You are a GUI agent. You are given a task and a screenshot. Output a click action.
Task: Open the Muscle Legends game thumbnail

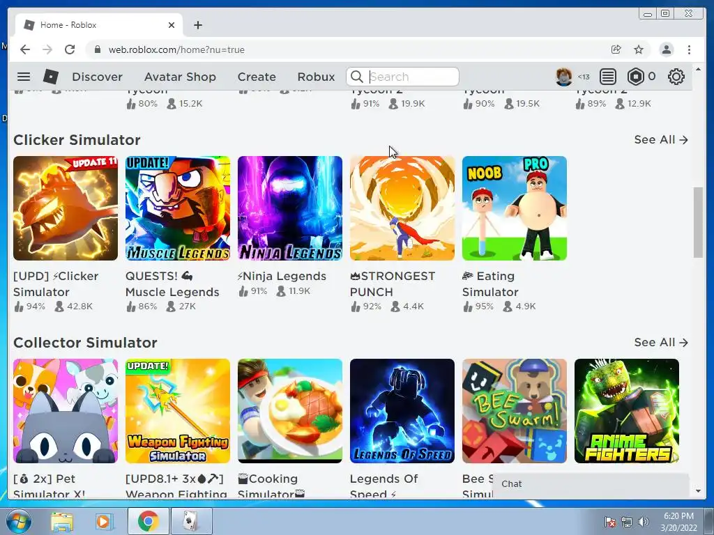(x=178, y=208)
